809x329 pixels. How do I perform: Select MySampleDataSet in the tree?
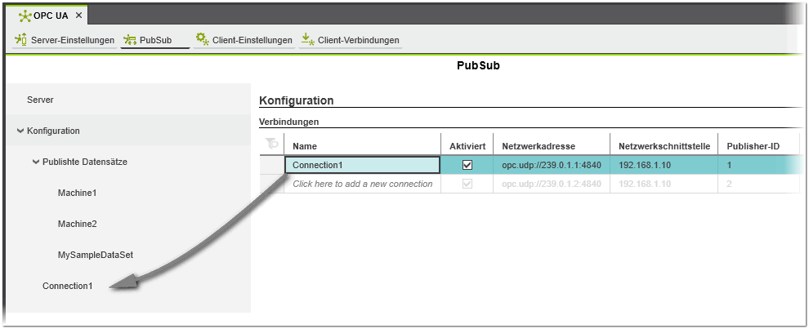pyautogui.click(x=95, y=255)
